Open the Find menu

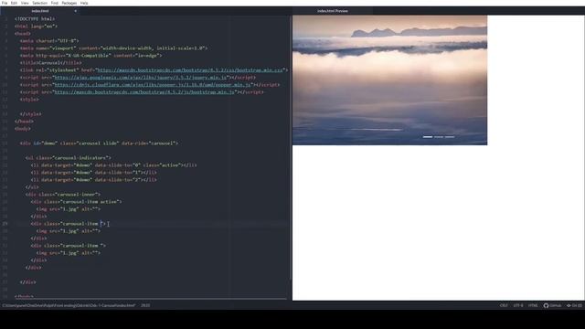click(x=55, y=3)
